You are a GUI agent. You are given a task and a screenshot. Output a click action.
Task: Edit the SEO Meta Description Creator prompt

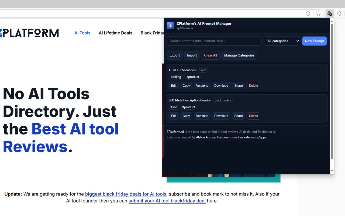(174, 116)
